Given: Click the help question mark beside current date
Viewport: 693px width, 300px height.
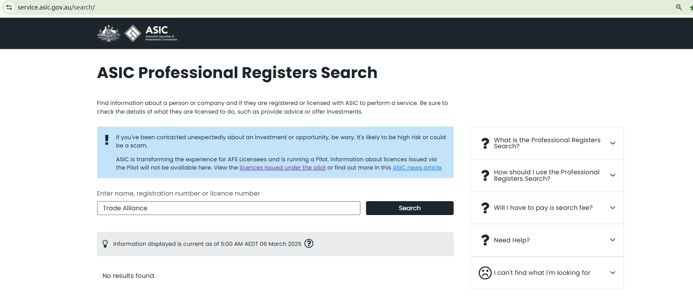Looking at the screenshot, I should pos(309,244).
